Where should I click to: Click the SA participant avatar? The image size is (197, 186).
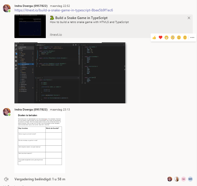183,179
